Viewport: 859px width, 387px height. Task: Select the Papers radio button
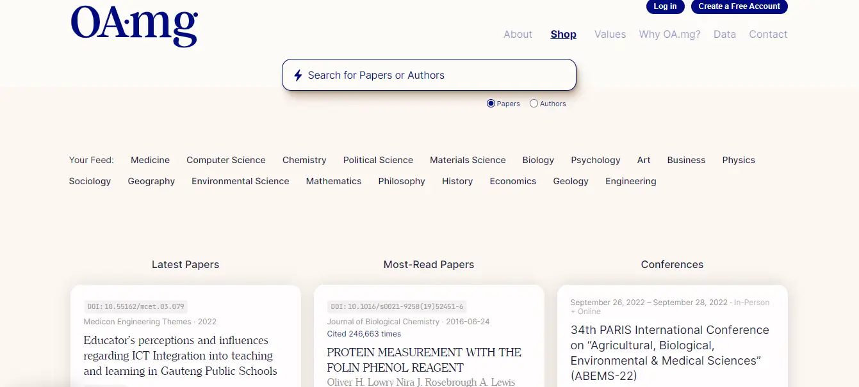(x=491, y=104)
